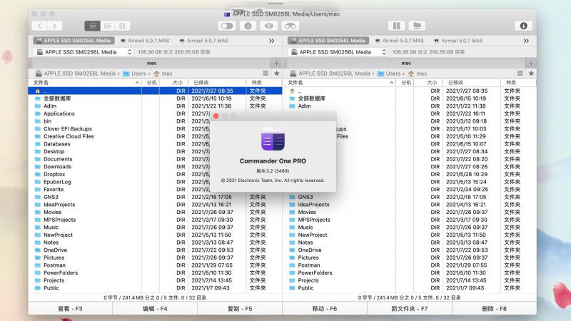The image size is (571, 321).
Task: Select parent directory row in right panel
Action: pyautogui.click(x=410, y=91)
